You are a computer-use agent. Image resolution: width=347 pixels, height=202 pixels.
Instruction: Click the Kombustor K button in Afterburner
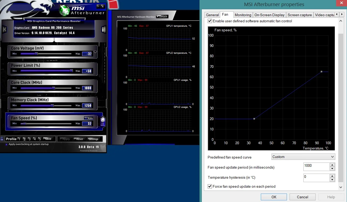5,29
